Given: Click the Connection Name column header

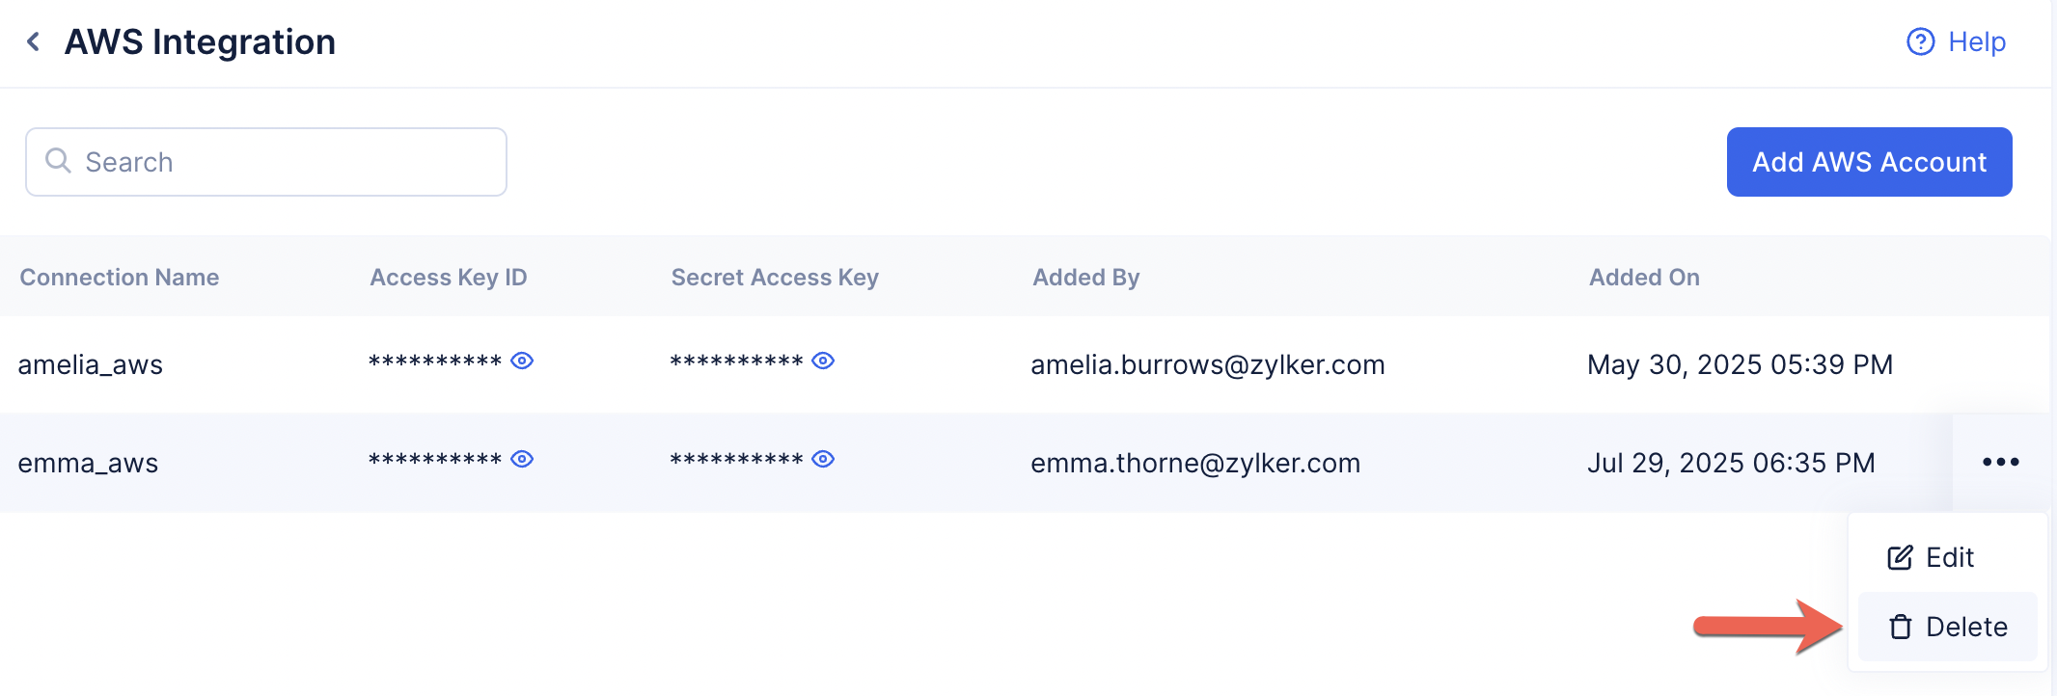Looking at the screenshot, I should click(x=120, y=278).
